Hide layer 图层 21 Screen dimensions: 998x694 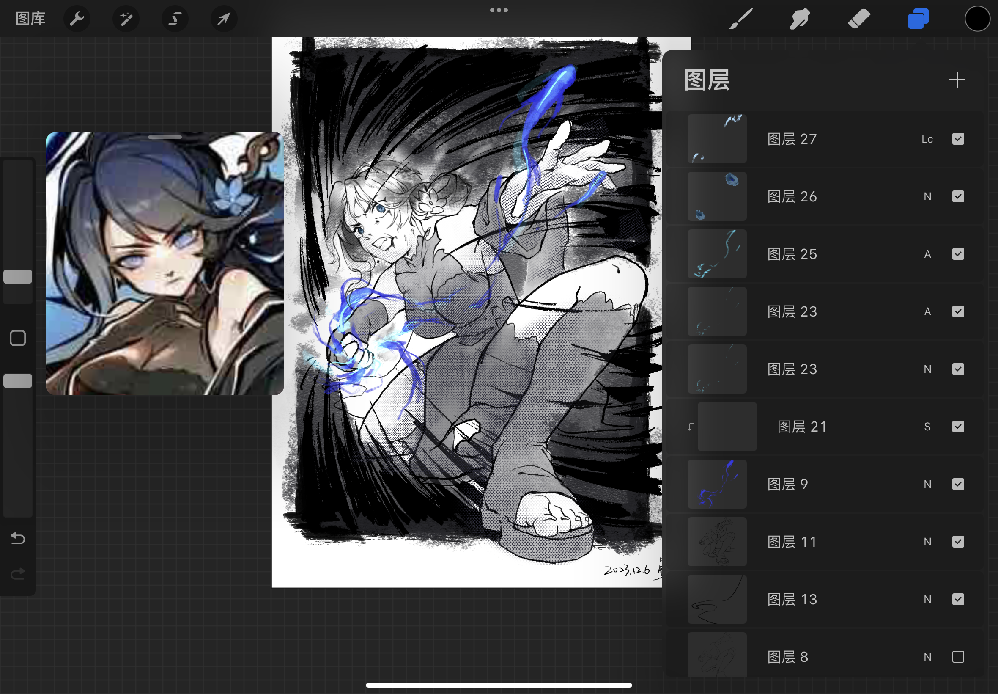(957, 427)
